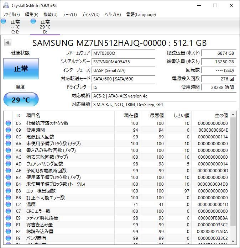This screenshot has height=248, width=240.
Task: Click status icon of row AB 書き込み失敗回数
Action: 8,150
